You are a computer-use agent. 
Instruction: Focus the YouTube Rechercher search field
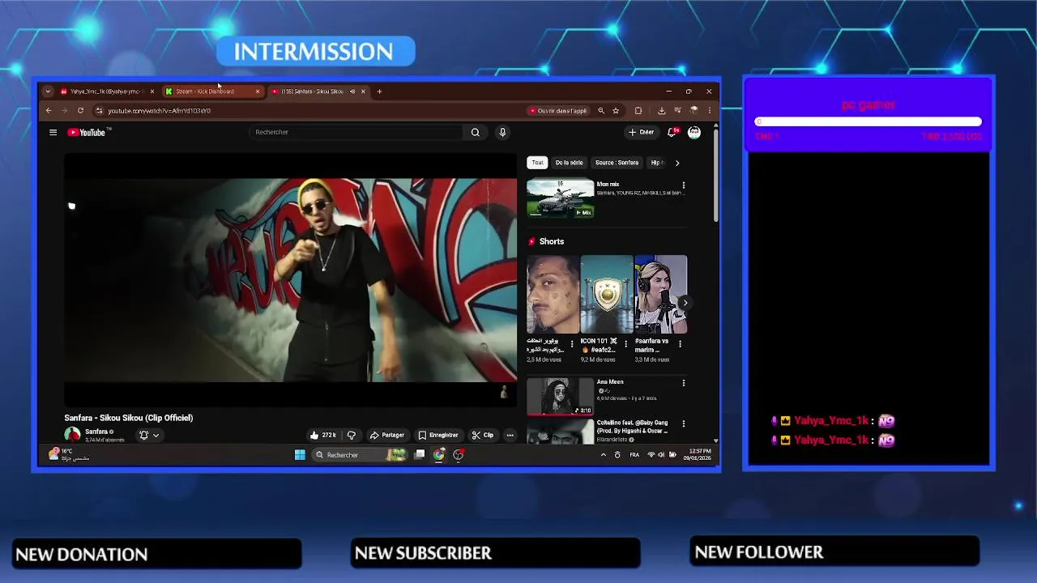[356, 132]
